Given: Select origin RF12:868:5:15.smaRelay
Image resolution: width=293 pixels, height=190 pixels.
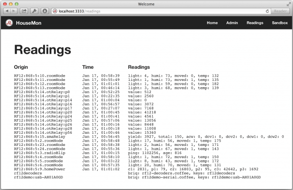Looking at the screenshot, I should coord(40,137).
